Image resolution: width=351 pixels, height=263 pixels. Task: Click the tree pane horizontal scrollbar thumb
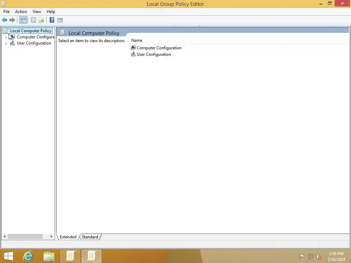point(25,236)
